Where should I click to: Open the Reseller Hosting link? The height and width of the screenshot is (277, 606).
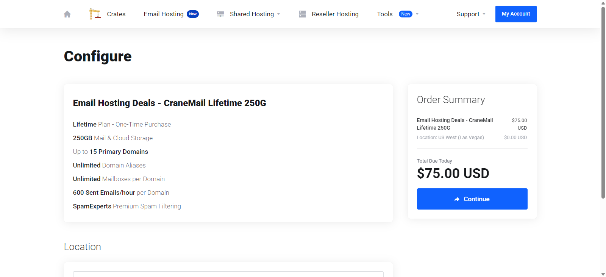point(335,14)
